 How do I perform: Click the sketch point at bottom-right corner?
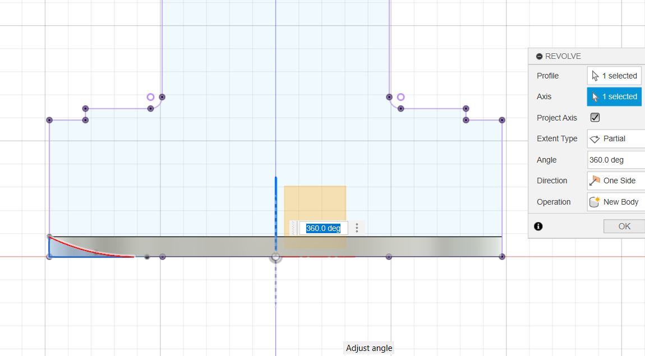[502, 256]
